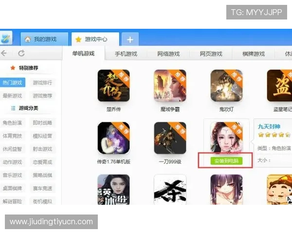Screen dimensions: 292x234
Task: Click green 安装到电脑 install button
Action: (226, 161)
